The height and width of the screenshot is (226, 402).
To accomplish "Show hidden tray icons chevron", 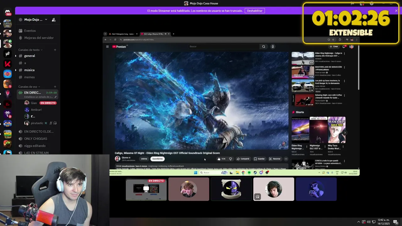I will coord(358,222).
